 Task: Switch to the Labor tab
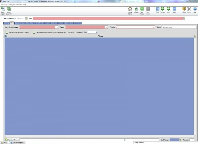click(x=47, y=23)
